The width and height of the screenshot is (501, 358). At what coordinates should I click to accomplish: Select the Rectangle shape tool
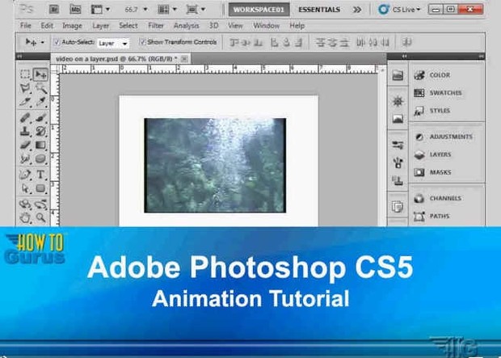40,188
